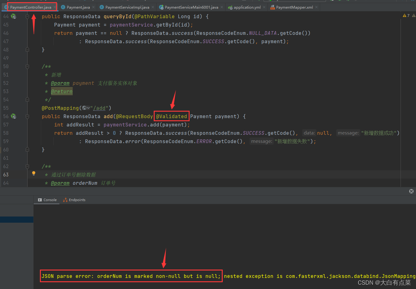Image resolution: width=416 pixels, height=289 pixels.
Task: Click the "/add" mapping link
Action: pyautogui.click(x=99, y=108)
